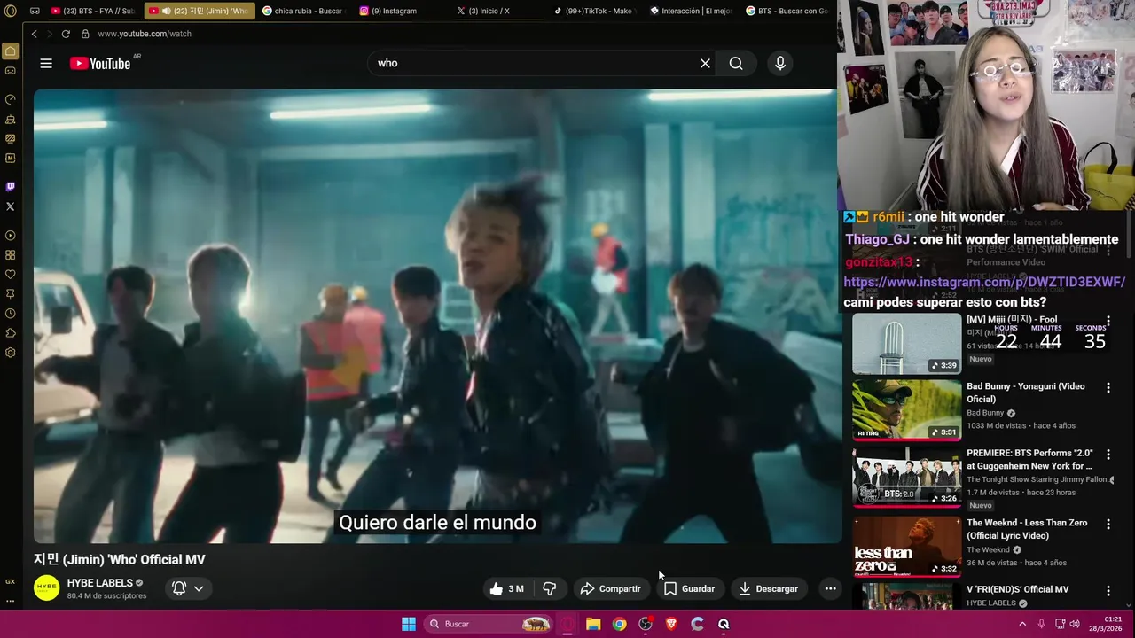The image size is (1135, 638).
Task: Open the HYBE LABELS channel name link
Action: tap(99, 583)
